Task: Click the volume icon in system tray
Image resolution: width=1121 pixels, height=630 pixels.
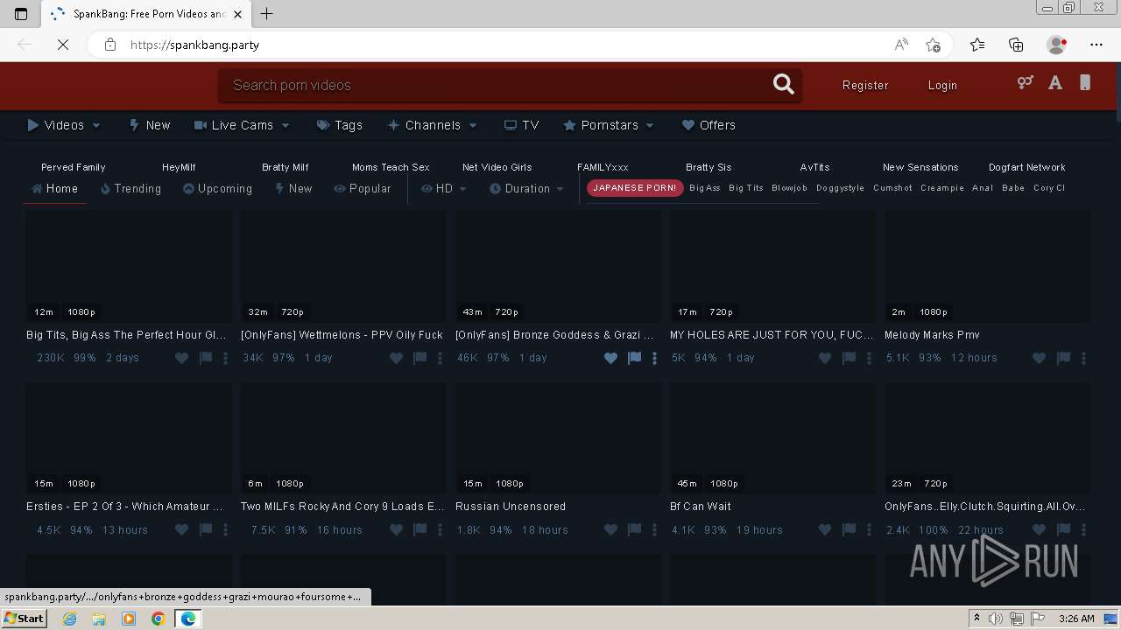Action: tap(996, 619)
